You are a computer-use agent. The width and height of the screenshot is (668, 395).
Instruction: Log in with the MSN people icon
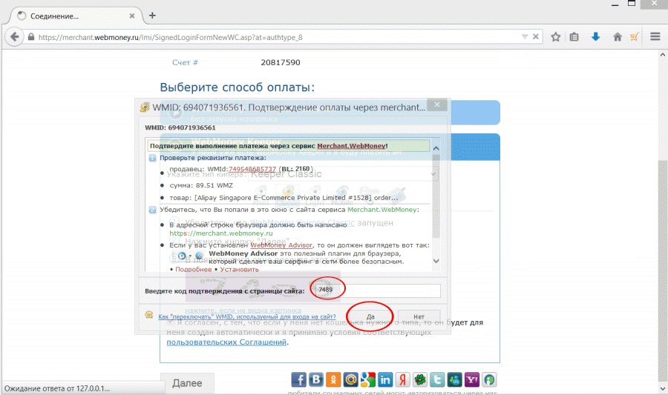[x=454, y=379]
